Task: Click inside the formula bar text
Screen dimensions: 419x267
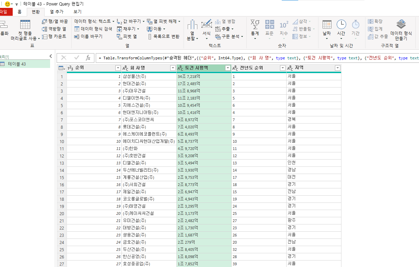Action: [257, 58]
